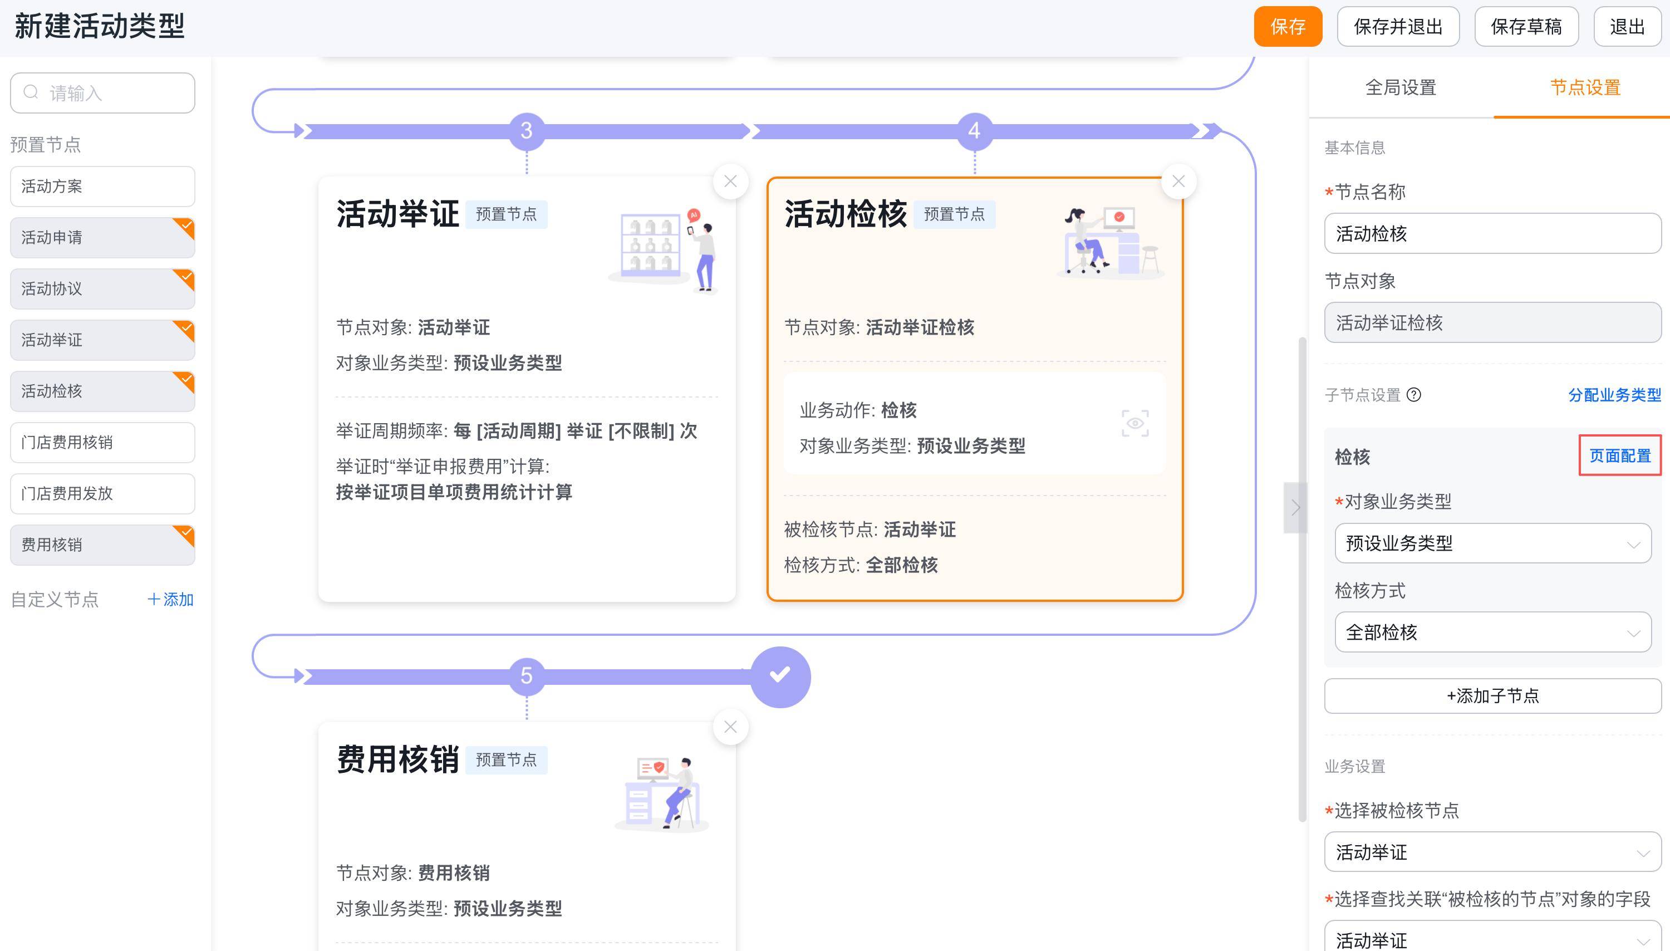Edit the 节点名称 input field
Screen dimensions: 1670x951
[1492, 233]
